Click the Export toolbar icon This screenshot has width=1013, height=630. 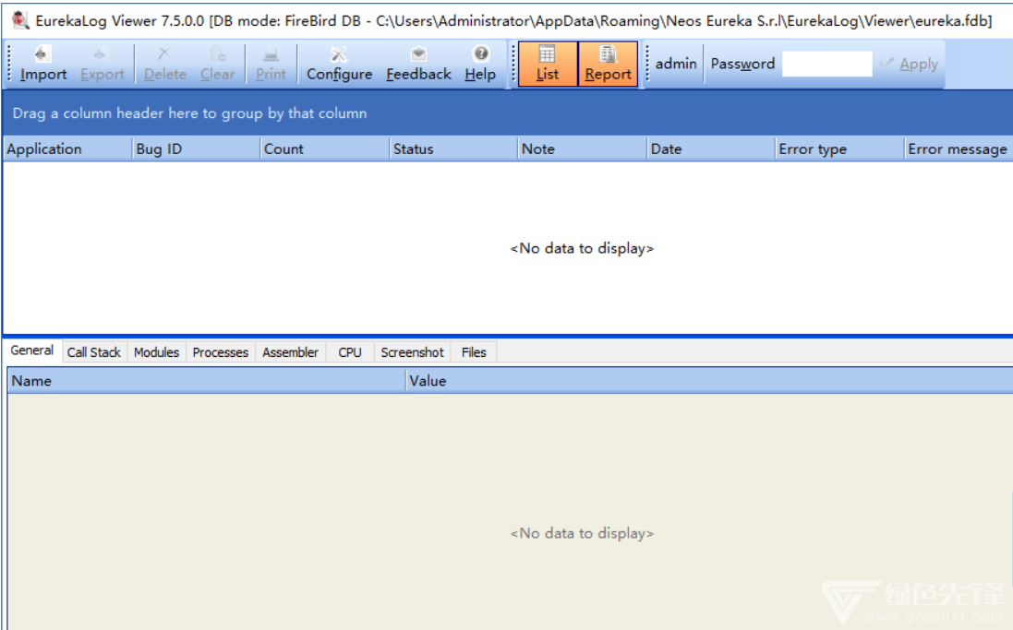[x=102, y=64]
